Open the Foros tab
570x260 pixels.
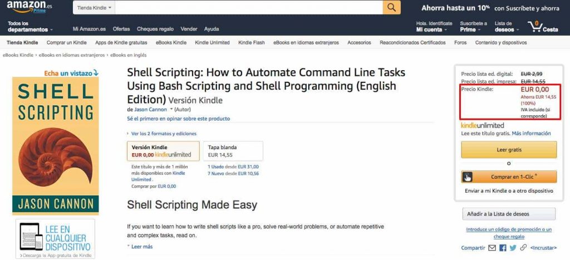[x=460, y=42]
